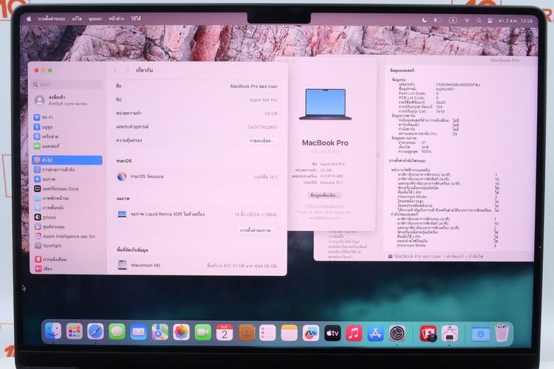This screenshot has height=369, width=554.
Task: Click the MacBook Pro name field value
Action: tap(253, 86)
